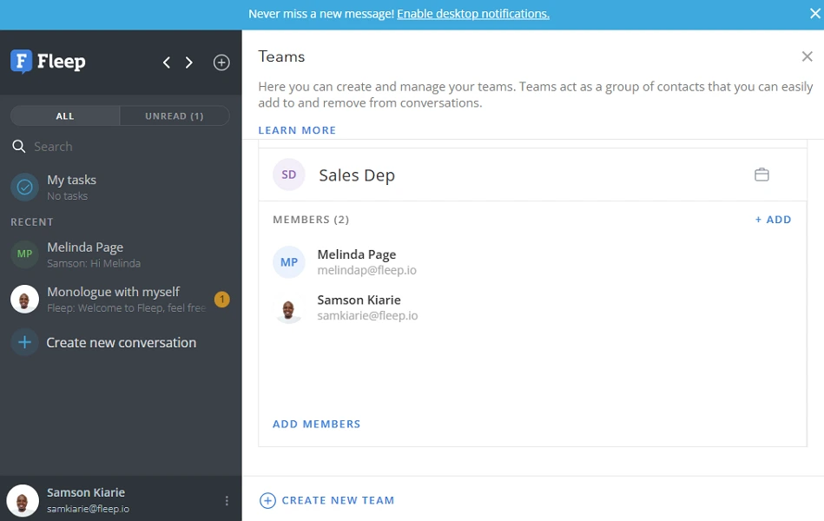The height and width of the screenshot is (521, 824).
Task: Focus the Search input field
Action: coord(122,147)
